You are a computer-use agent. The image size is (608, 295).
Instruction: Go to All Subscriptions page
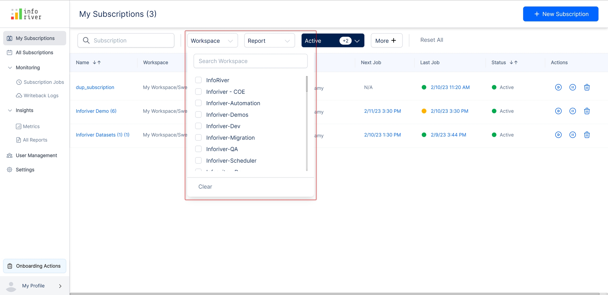click(x=34, y=53)
